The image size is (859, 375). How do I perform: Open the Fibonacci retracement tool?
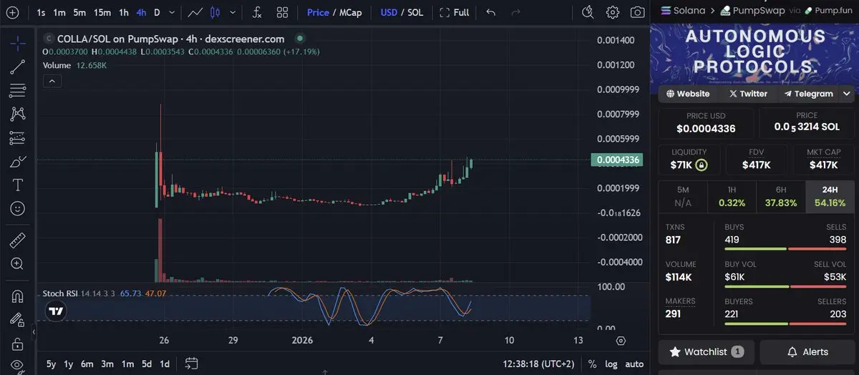(18, 90)
